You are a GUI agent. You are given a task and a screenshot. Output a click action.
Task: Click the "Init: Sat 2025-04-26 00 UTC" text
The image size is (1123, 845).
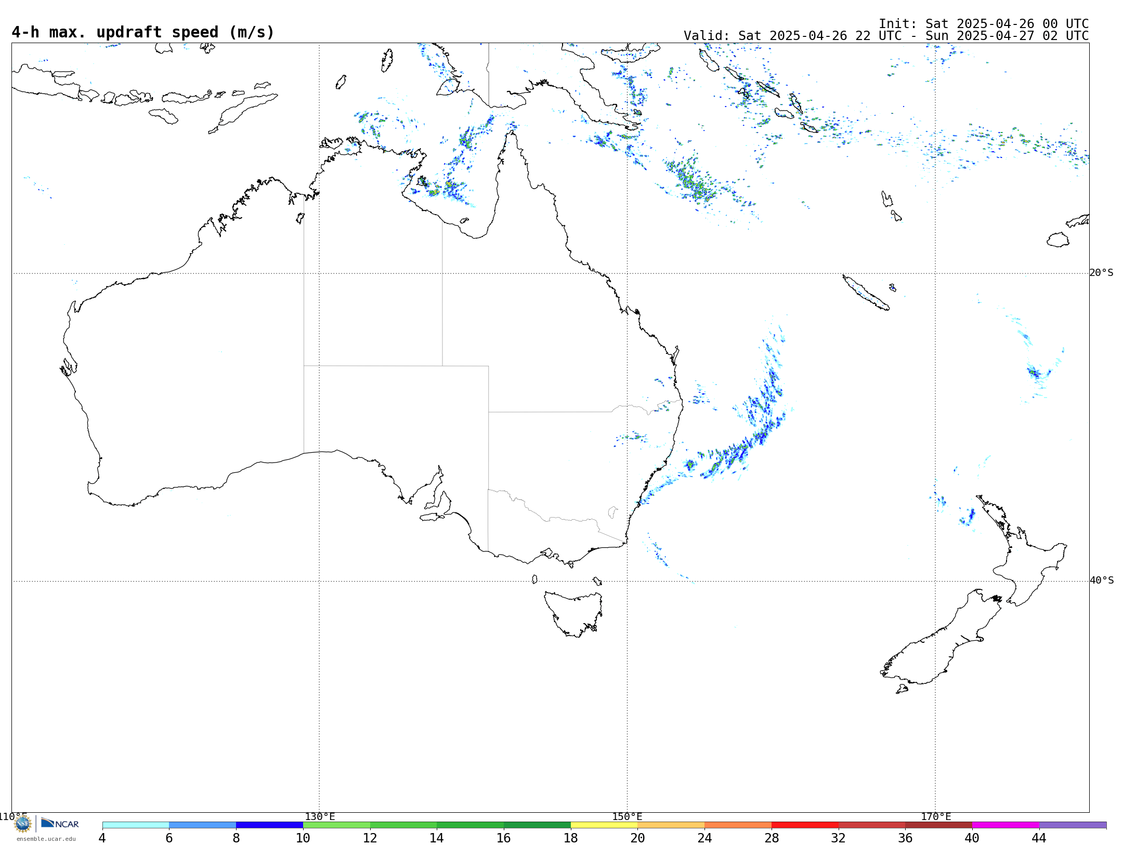pos(984,24)
